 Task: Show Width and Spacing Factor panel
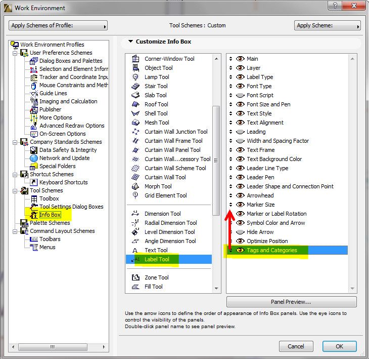(240, 141)
